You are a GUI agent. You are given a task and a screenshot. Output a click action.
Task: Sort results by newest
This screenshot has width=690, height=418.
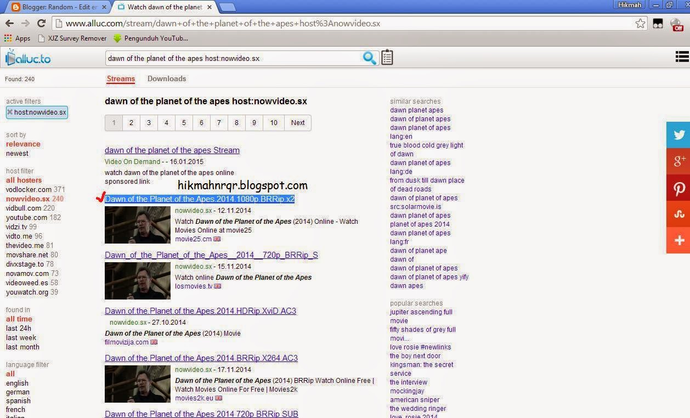pyautogui.click(x=17, y=154)
